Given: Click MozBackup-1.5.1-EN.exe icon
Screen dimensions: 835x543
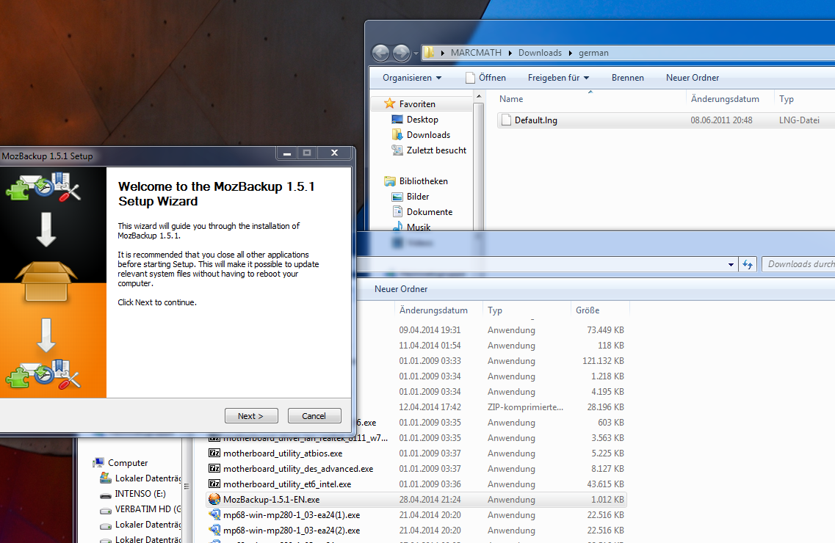Looking at the screenshot, I should 214,500.
